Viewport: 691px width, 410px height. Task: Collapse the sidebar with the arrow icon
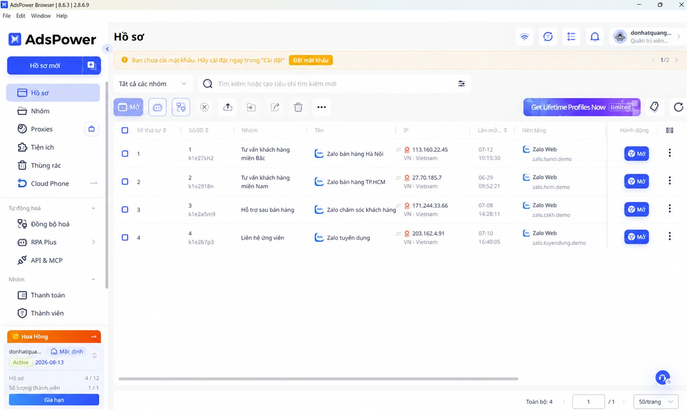point(107,49)
